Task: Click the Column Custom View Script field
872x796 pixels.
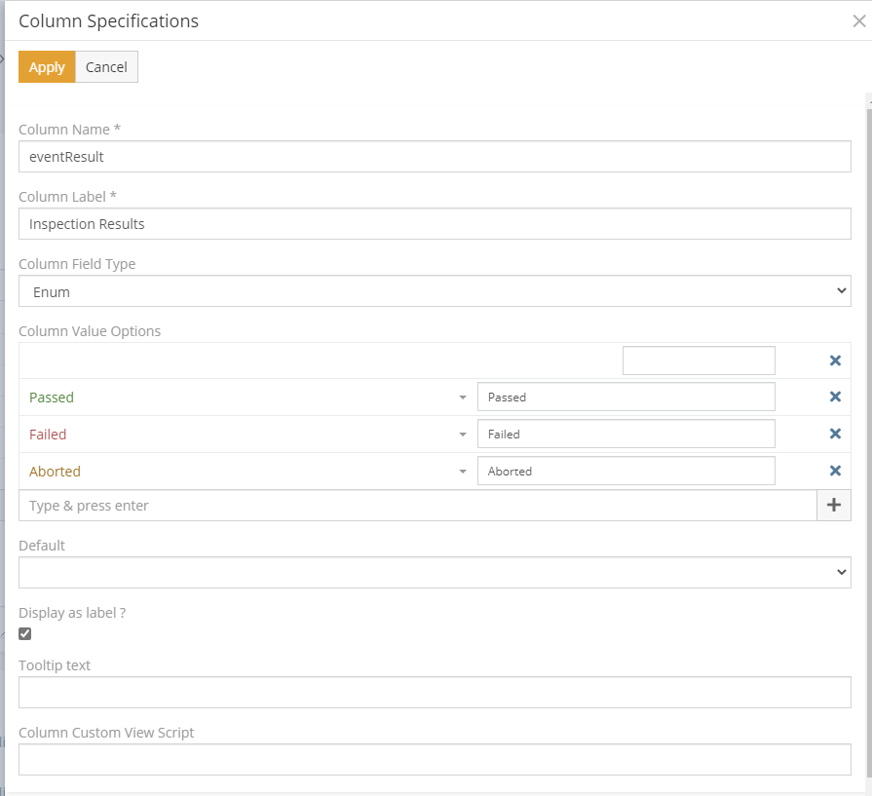Action: click(x=435, y=760)
